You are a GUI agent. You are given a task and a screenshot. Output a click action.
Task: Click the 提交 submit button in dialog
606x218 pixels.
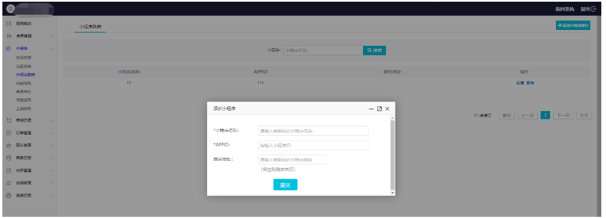285,185
